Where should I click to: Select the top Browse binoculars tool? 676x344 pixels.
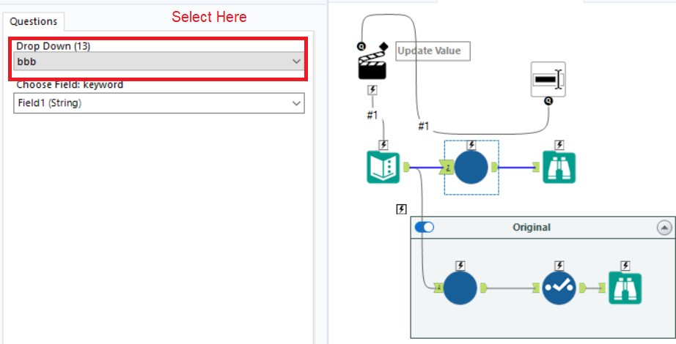559,168
